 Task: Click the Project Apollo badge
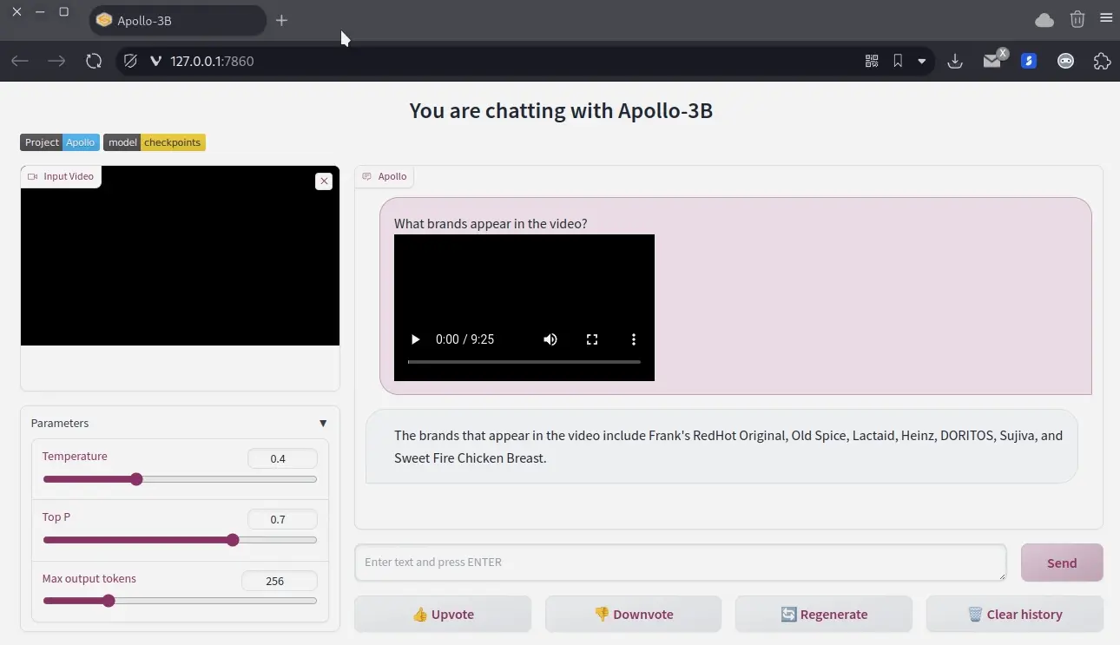(60, 142)
